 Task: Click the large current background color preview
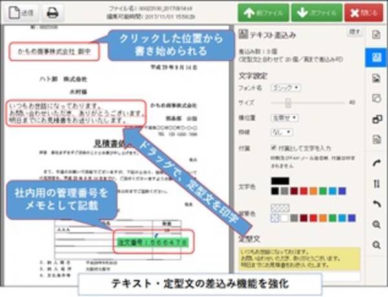280,208
